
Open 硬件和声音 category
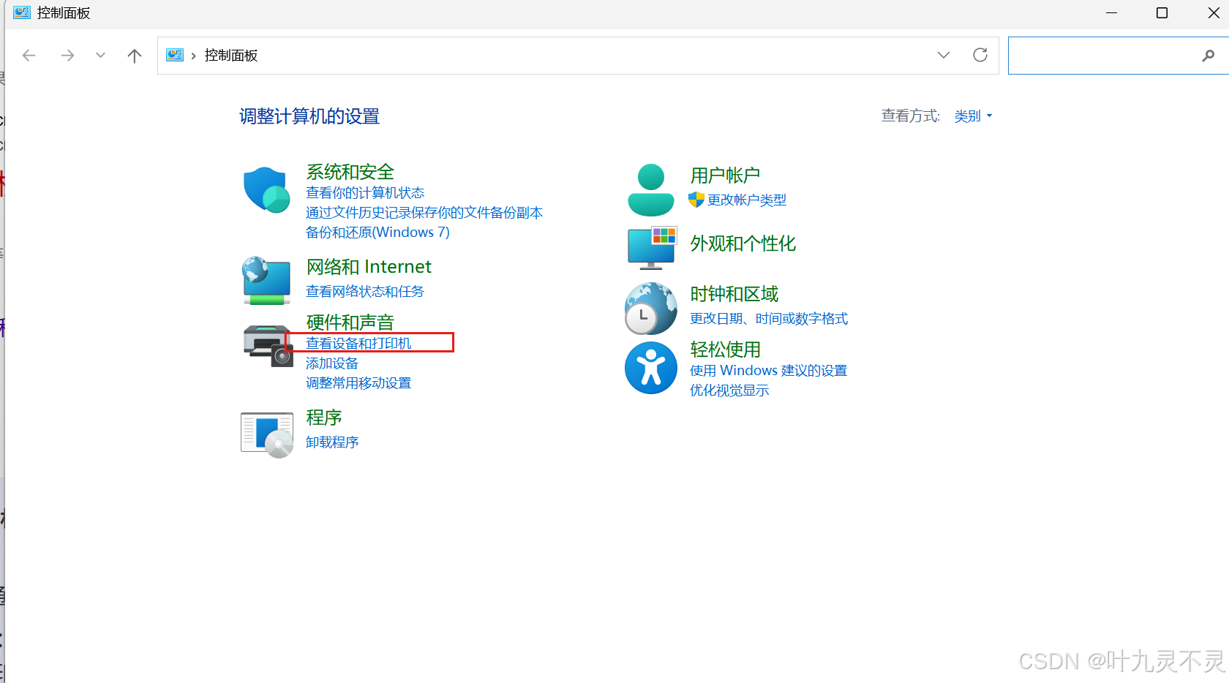(x=350, y=322)
